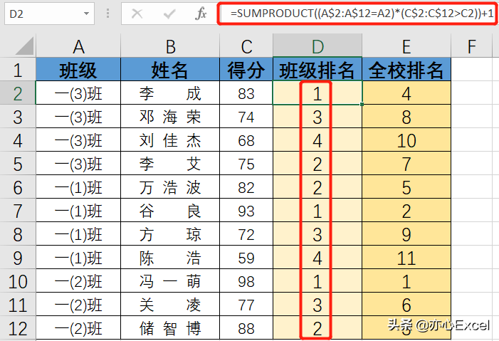
Task: Select class cell for 冯一萌 row
Action: (x=78, y=281)
